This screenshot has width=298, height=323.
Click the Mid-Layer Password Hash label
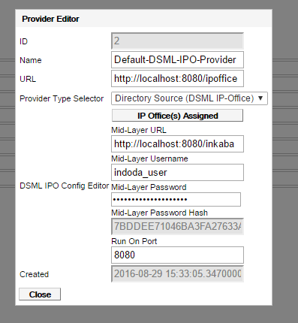[x=159, y=213]
